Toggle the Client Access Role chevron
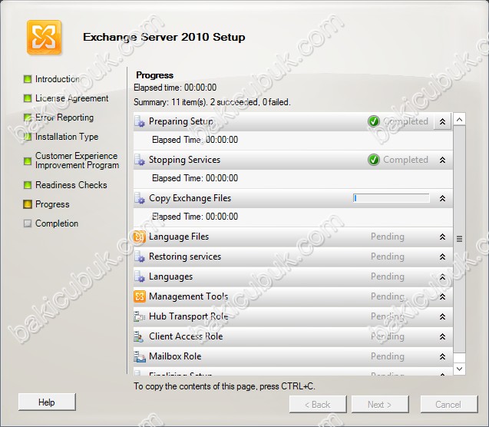489x427 pixels. 442,337
